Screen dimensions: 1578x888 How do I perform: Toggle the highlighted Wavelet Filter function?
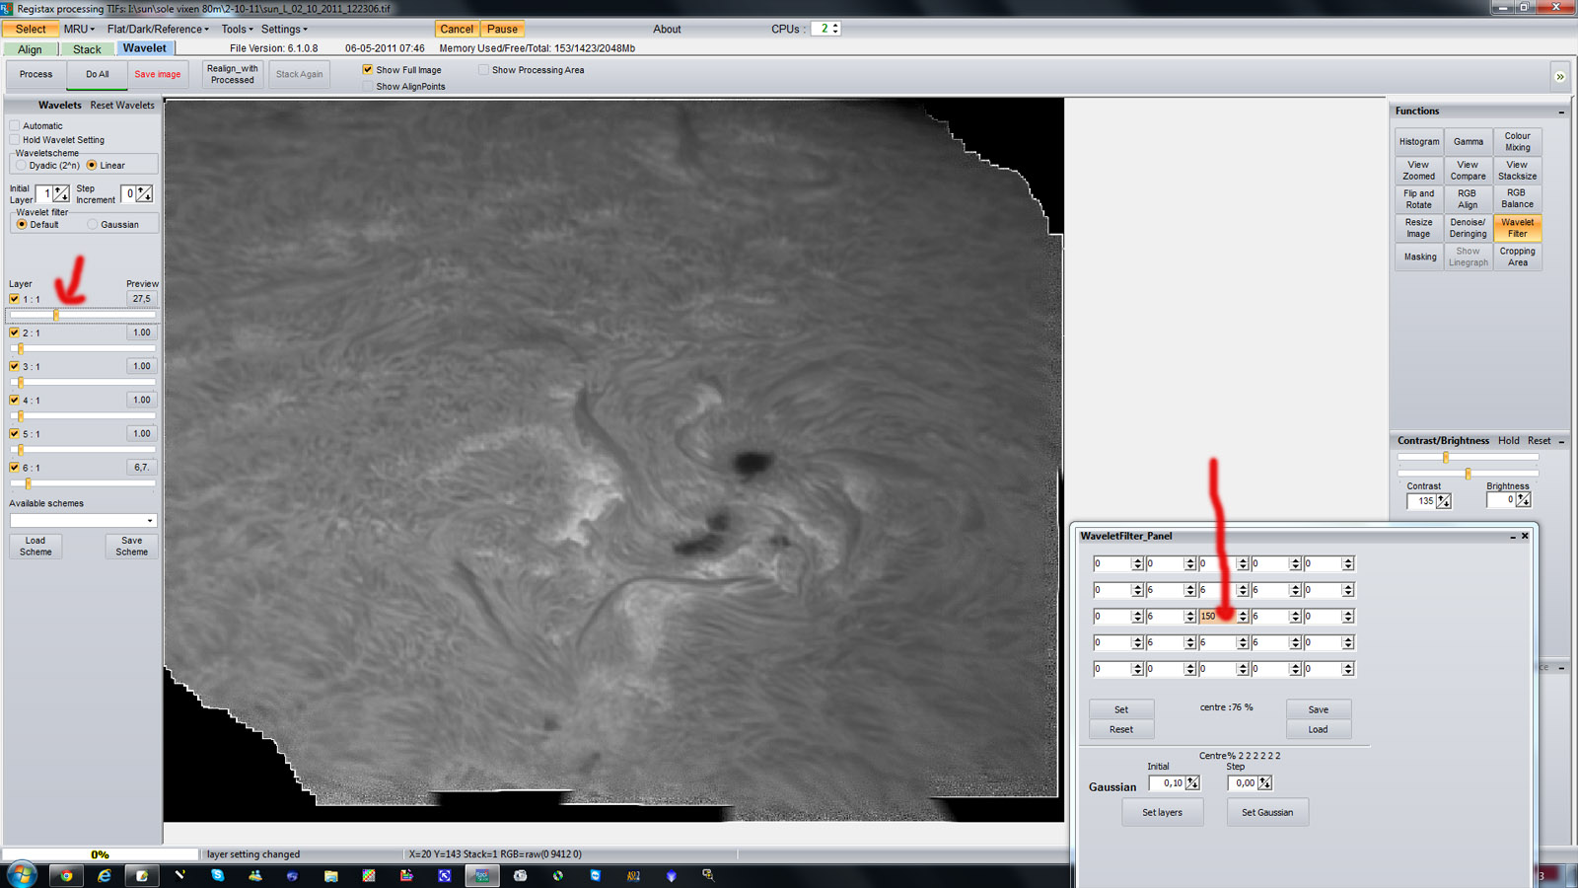click(x=1517, y=228)
